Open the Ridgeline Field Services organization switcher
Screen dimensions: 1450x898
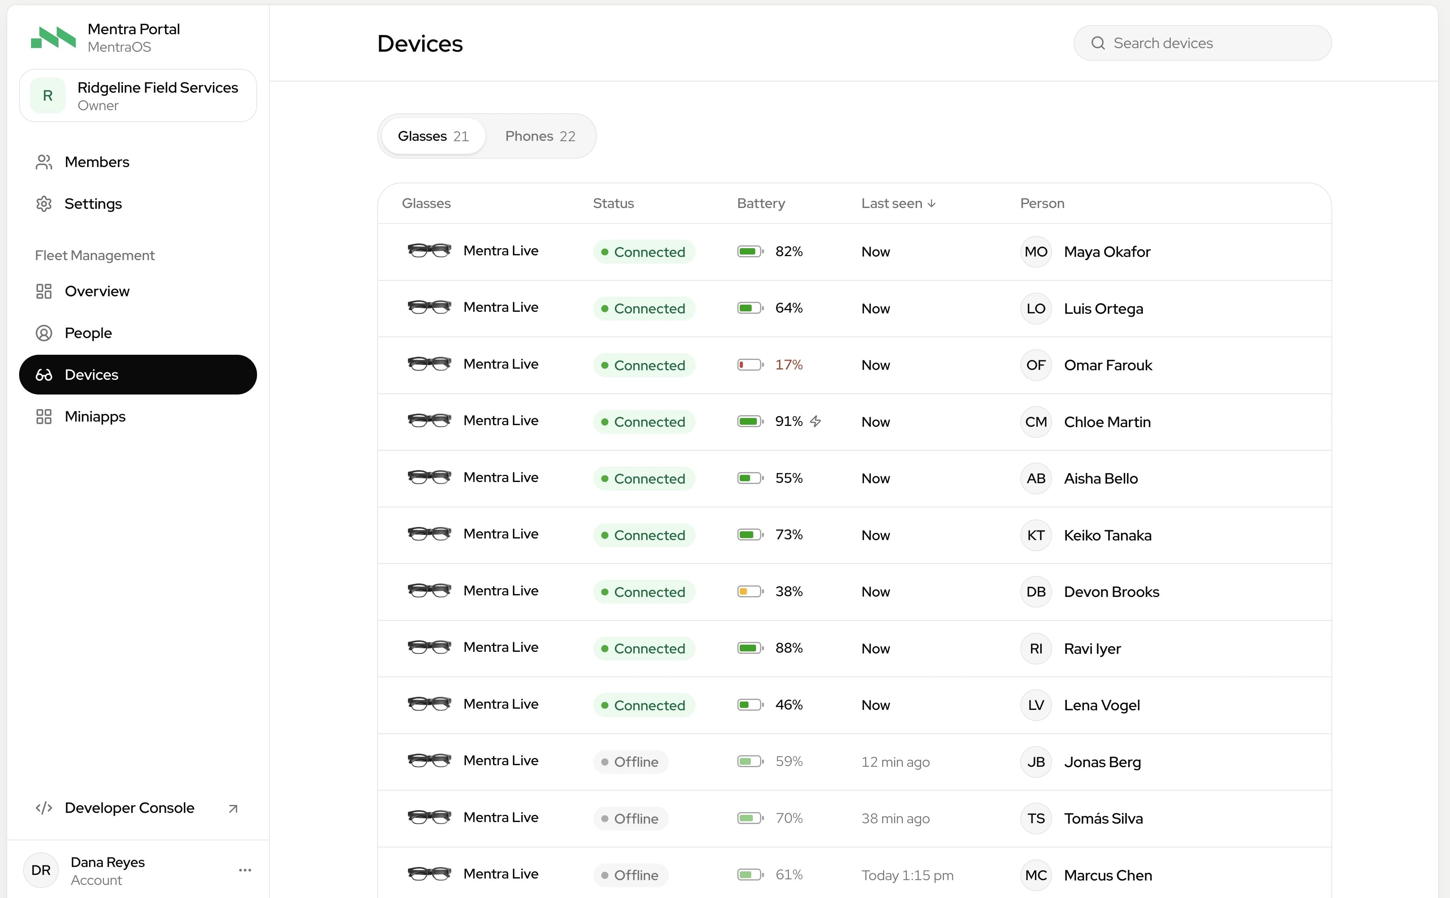pos(138,95)
